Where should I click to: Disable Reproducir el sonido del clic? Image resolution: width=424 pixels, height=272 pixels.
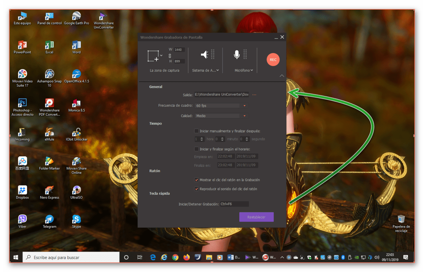click(x=196, y=189)
